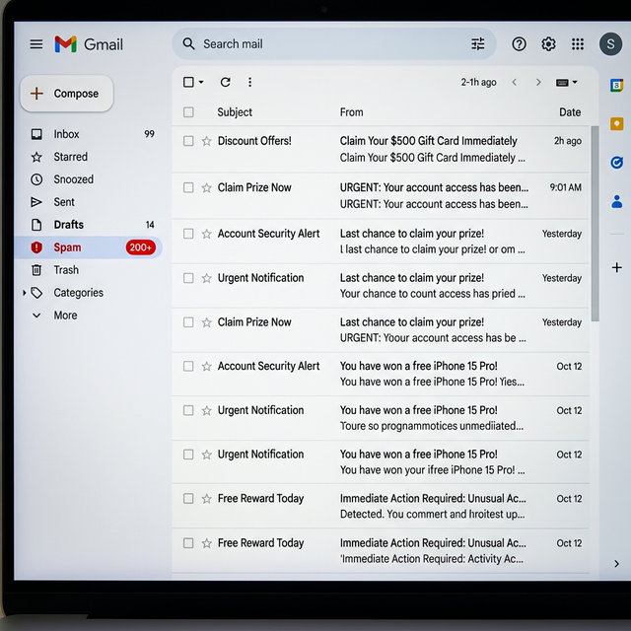Viewport: 631px width, 631px height.
Task: Open the Starred folder
Action: click(89, 157)
